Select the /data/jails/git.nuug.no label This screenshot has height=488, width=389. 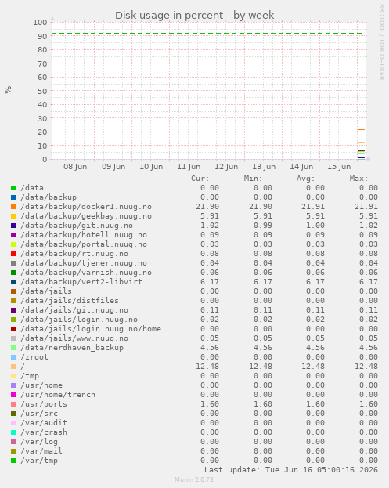74,310
